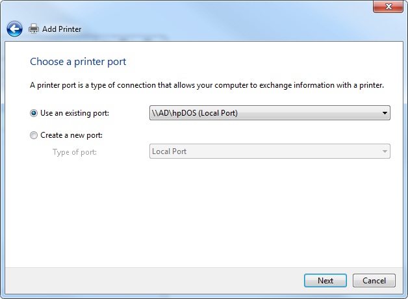This screenshot has width=408, height=299.
Task: Click the printer icon beside Add Printer
Action: [34, 29]
